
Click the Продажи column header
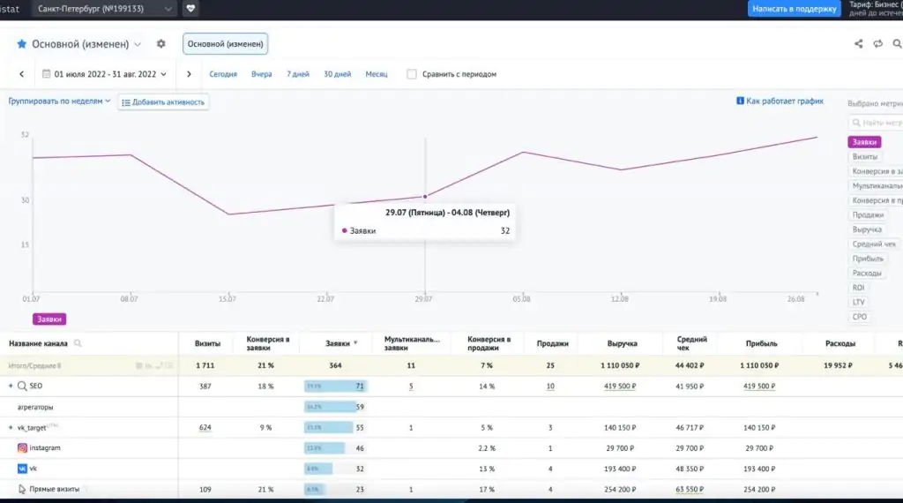tap(552, 343)
